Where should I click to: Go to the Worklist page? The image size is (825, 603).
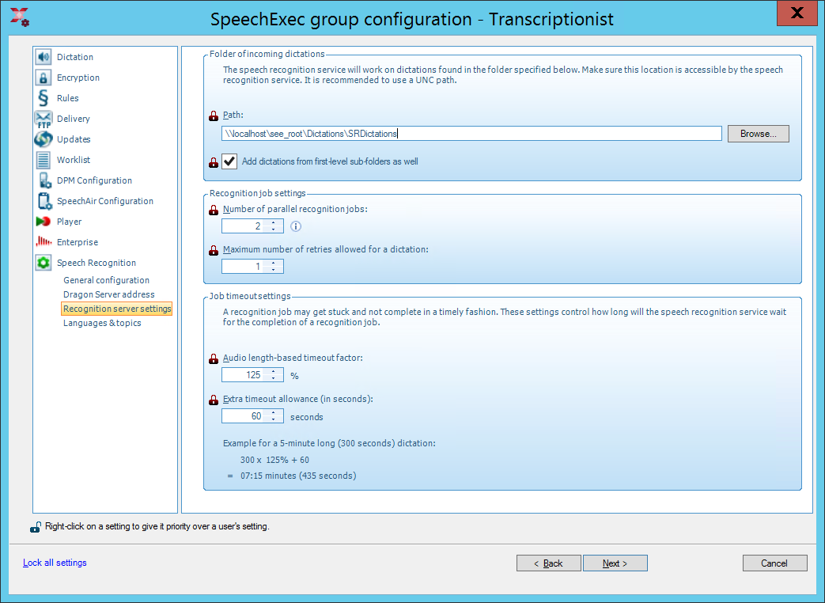pyautogui.click(x=73, y=159)
